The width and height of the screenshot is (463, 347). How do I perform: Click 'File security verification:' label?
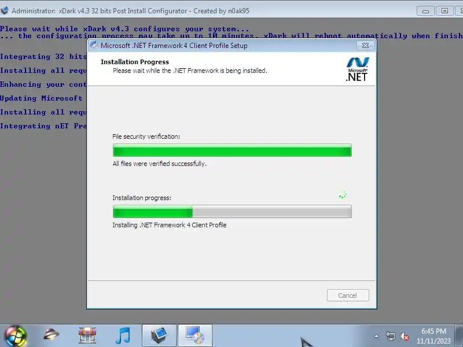[146, 136]
